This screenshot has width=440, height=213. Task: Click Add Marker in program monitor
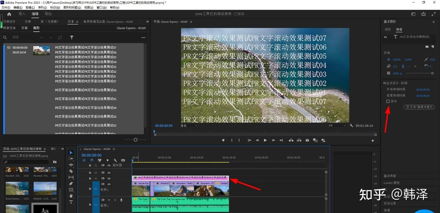223,140
